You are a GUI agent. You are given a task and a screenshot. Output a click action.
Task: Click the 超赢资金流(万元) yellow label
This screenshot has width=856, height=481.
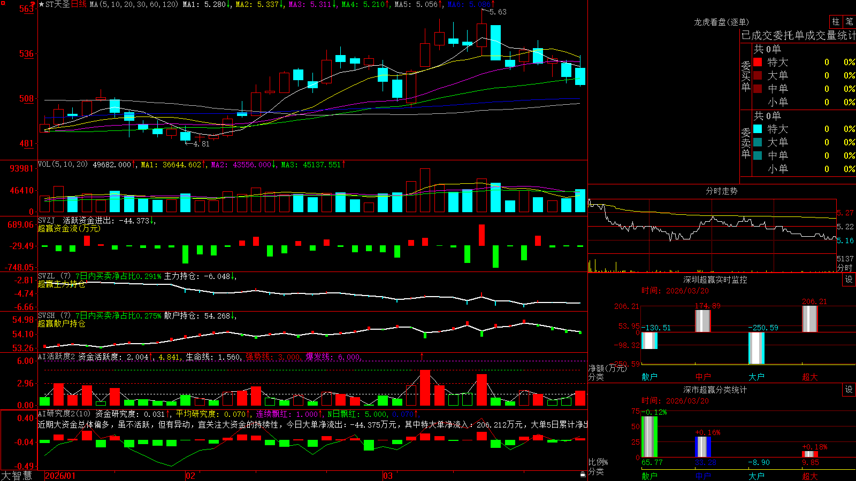69,228
